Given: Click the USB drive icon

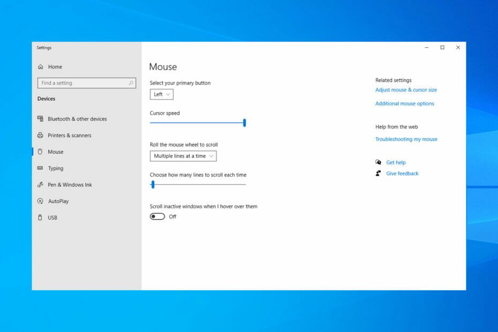Looking at the screenshot, I should click(40, 217).
